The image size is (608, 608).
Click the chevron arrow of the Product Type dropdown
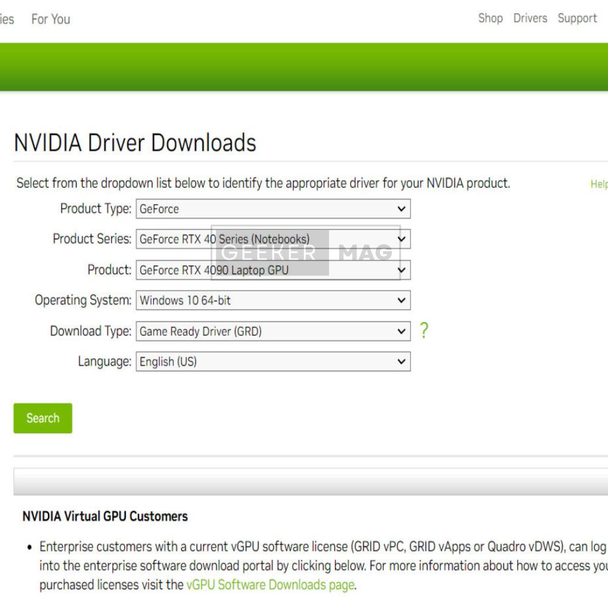point(401,209)
